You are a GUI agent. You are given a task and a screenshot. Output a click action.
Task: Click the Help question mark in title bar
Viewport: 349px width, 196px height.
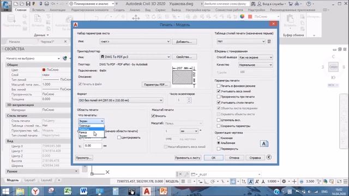coord(309,4)
